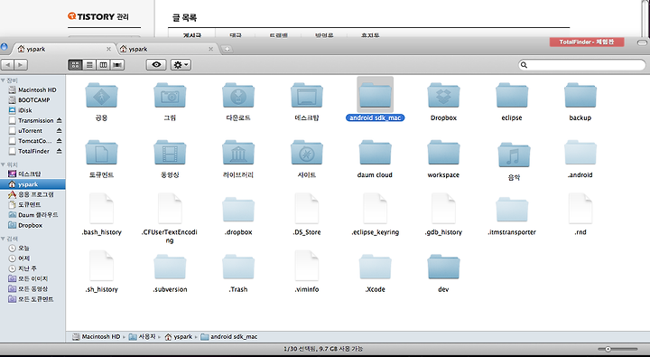
Task: Switch to list view mode
Action: click(89, 65)
